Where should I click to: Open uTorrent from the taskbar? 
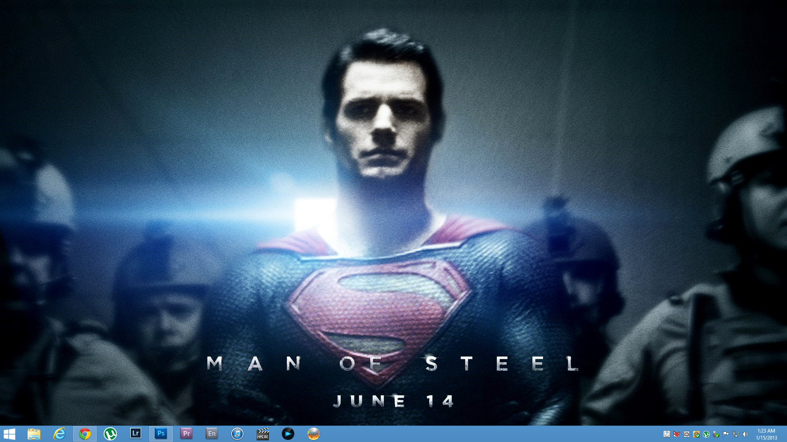(110, 434)
